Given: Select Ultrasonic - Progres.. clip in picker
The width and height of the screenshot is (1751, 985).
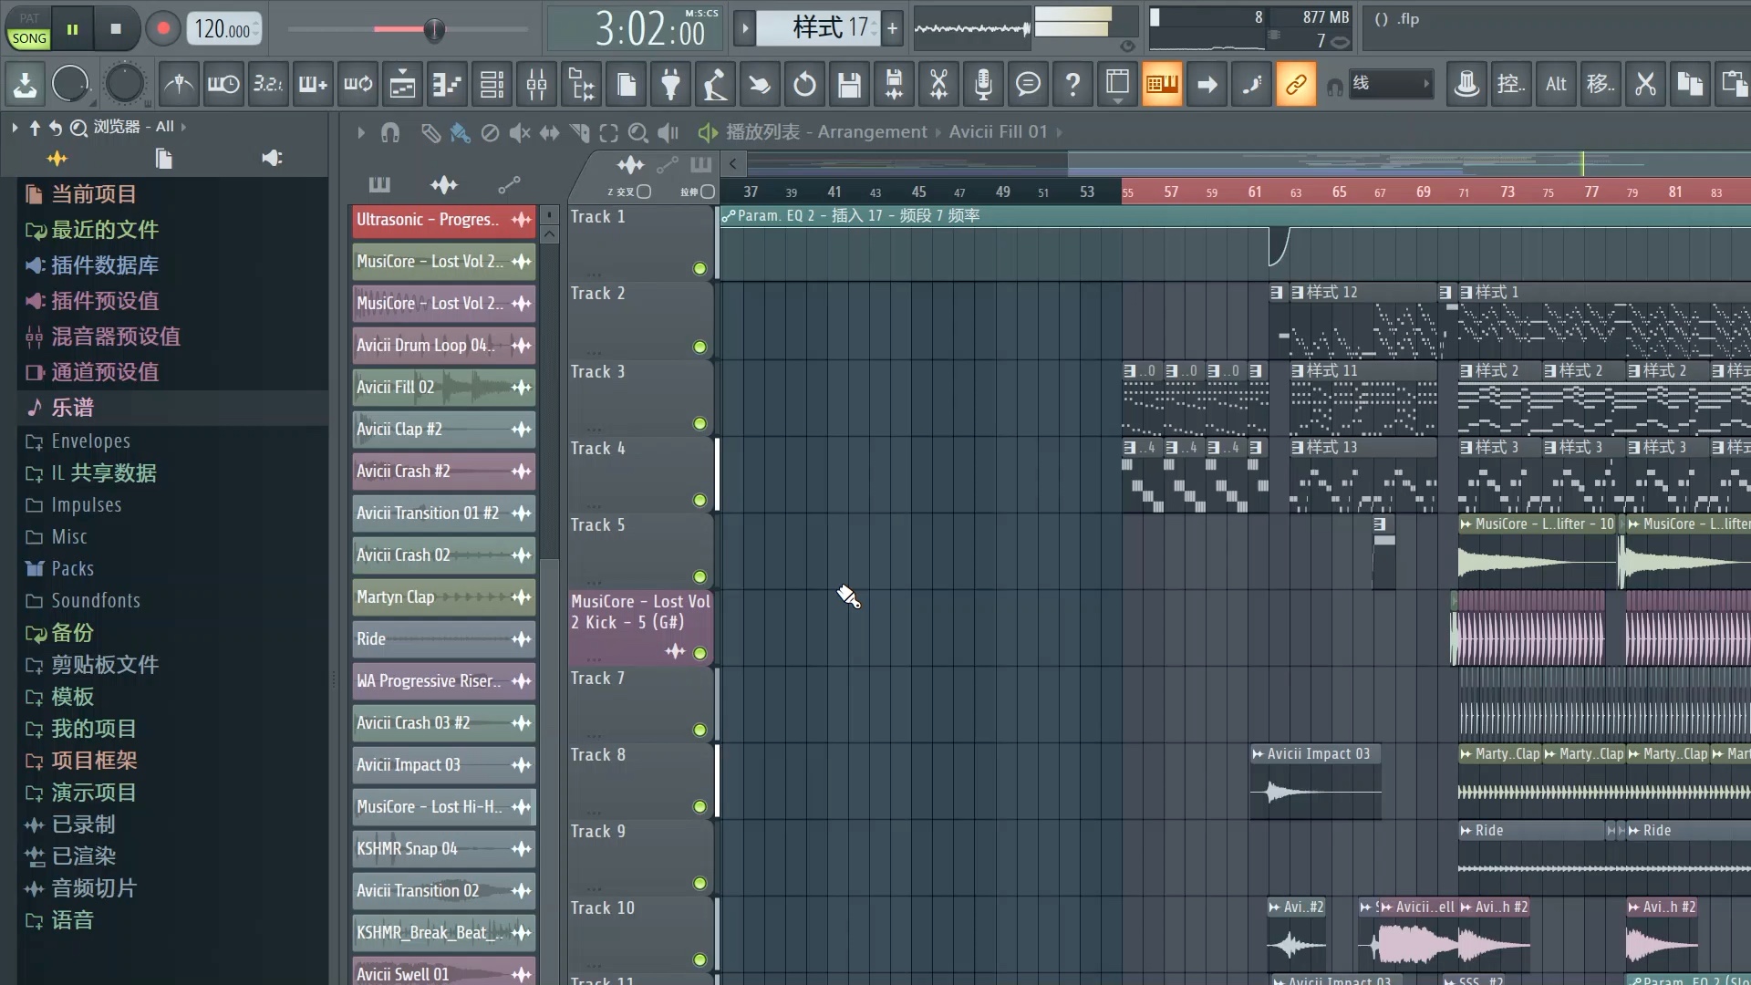Looking at the screenshot, I should [444, 220].
